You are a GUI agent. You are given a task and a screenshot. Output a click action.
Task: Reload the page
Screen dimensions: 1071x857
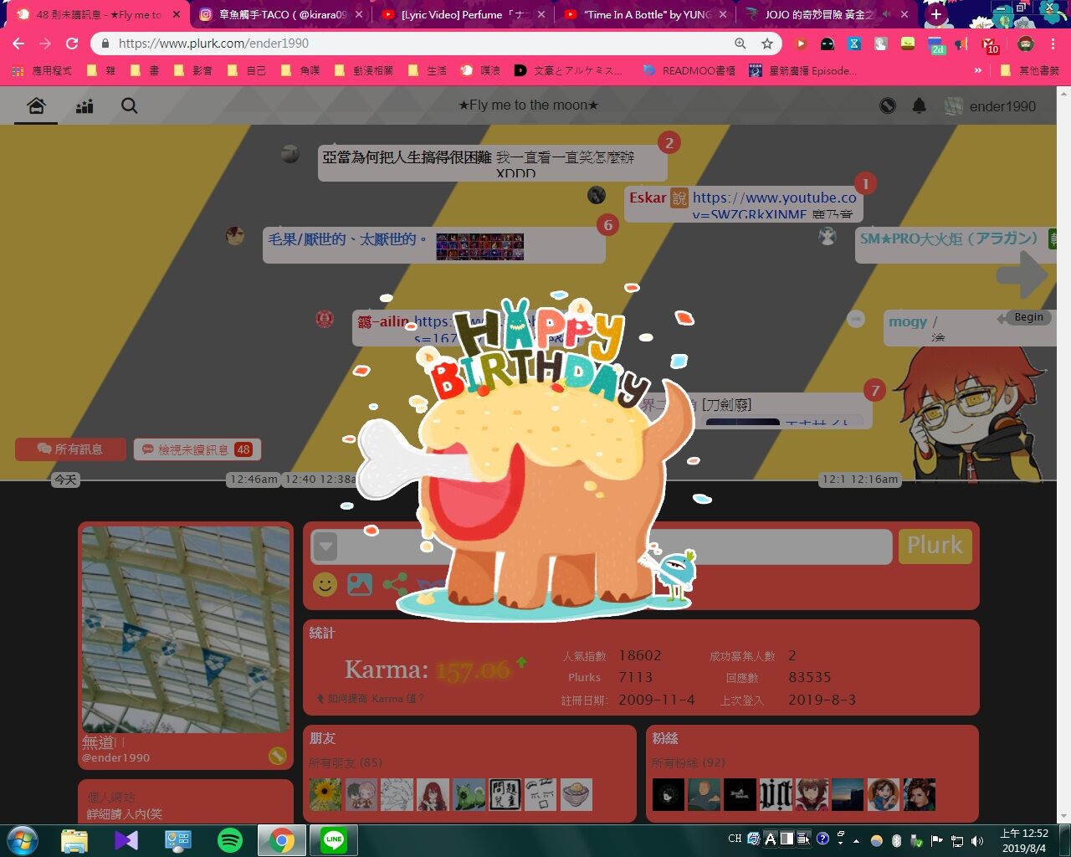(72, 44)
